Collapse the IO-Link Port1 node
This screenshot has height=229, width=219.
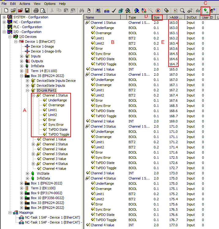[27, 91]
